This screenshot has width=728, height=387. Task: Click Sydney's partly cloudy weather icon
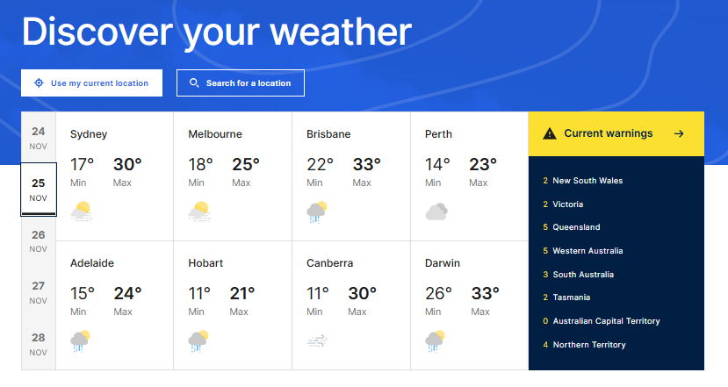tap(81, 211)
